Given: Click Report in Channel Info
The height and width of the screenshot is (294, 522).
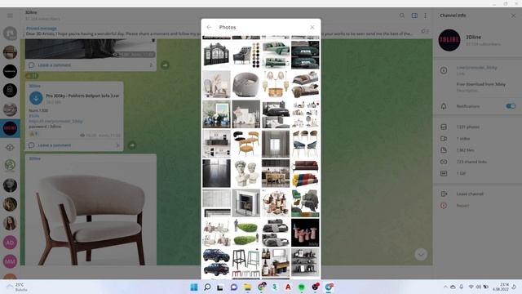Looking at the screenshot, I should pos(462,205).
